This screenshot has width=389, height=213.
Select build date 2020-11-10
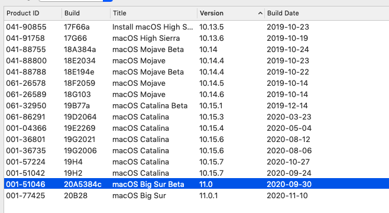pos(287,196)
